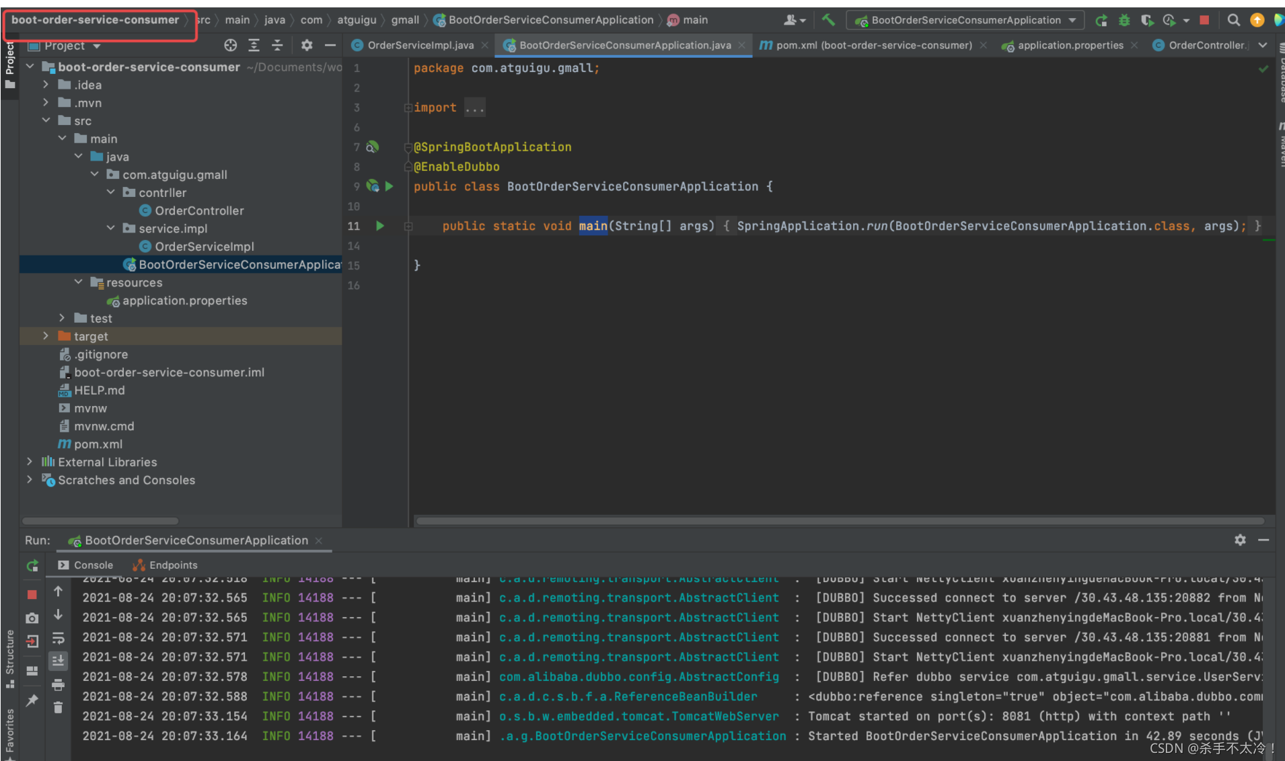1285x761 pixels.
Task: Run class from the line 9 gutter arrow
Action: (x=390, y=186)
